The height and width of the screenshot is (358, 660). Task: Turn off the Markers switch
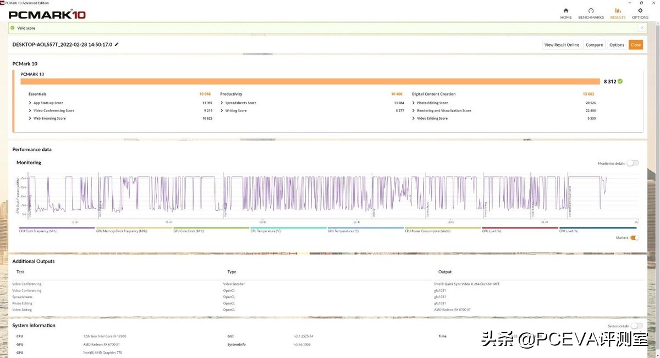[635, 238]
